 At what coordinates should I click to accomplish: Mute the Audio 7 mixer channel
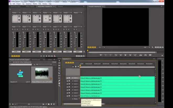(x=74, y=29)
